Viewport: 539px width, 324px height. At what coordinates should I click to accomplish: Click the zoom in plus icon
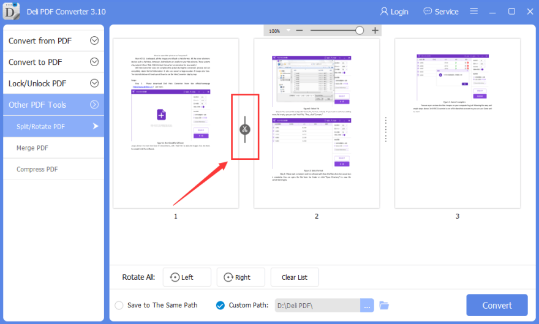click(x=375, y=31)
